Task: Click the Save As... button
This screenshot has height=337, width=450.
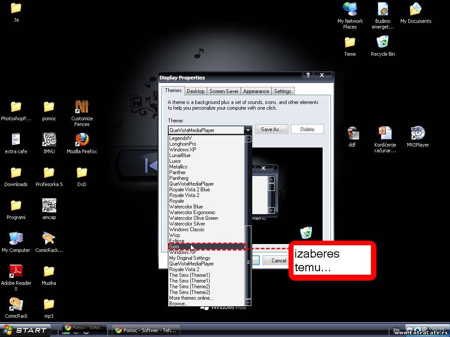Action: click(x=271, y=129)
